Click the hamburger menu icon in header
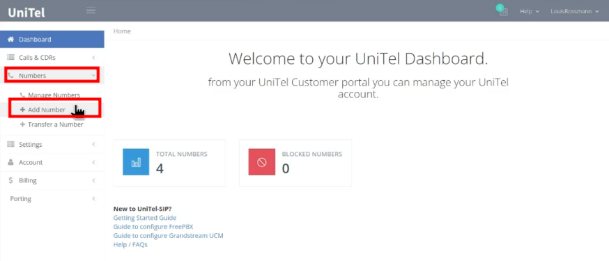The width and height of the screenshot is (609, 261). 91,11
